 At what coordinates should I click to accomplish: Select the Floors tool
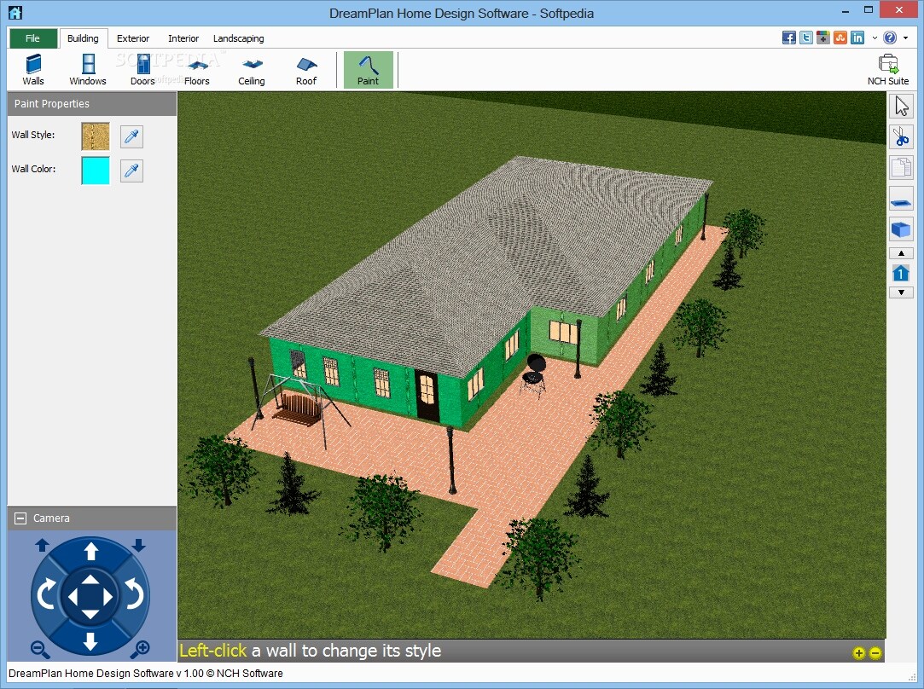click(x=196, y=68)
